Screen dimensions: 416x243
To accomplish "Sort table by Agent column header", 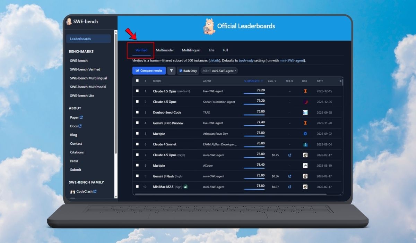I will pos(207,81).
